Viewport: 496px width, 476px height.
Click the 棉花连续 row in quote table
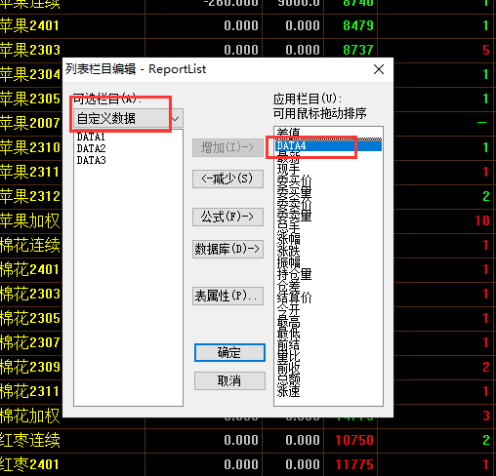[x=30, y=245]
